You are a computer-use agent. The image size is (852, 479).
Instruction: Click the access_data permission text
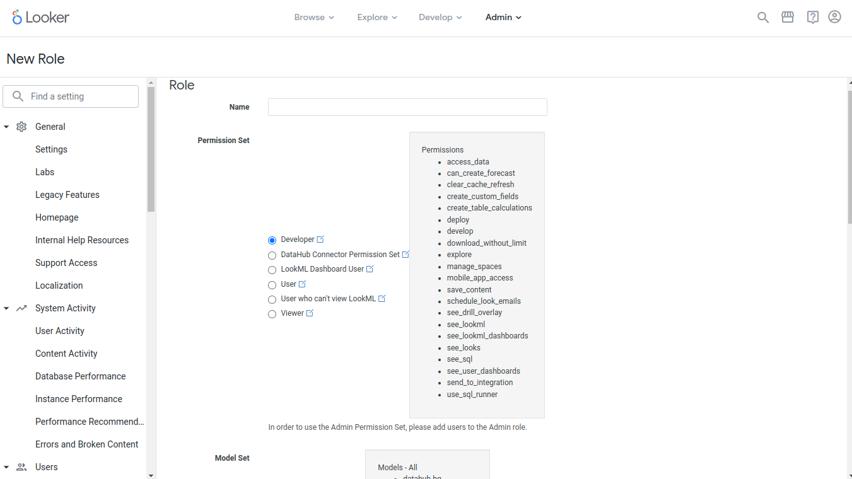coord(468,162)
